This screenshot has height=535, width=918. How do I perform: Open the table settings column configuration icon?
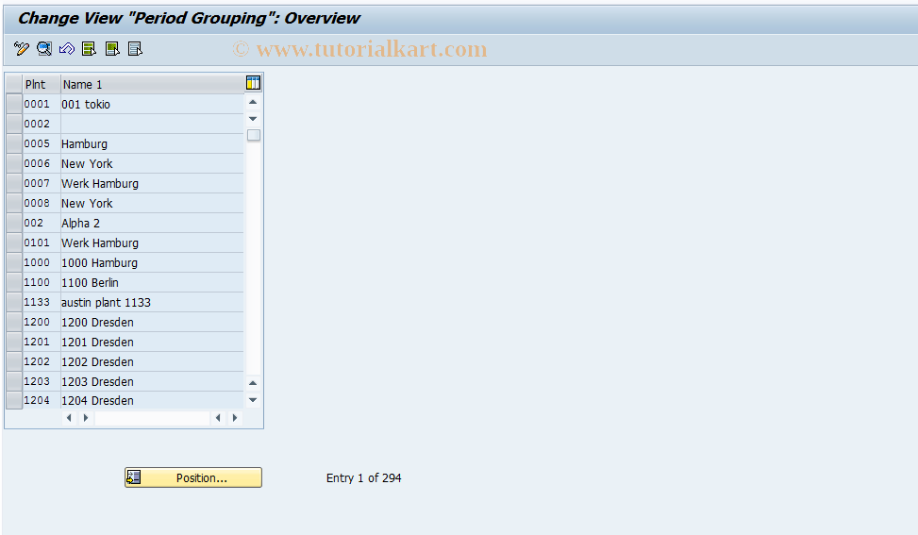[x=253, y=83]
